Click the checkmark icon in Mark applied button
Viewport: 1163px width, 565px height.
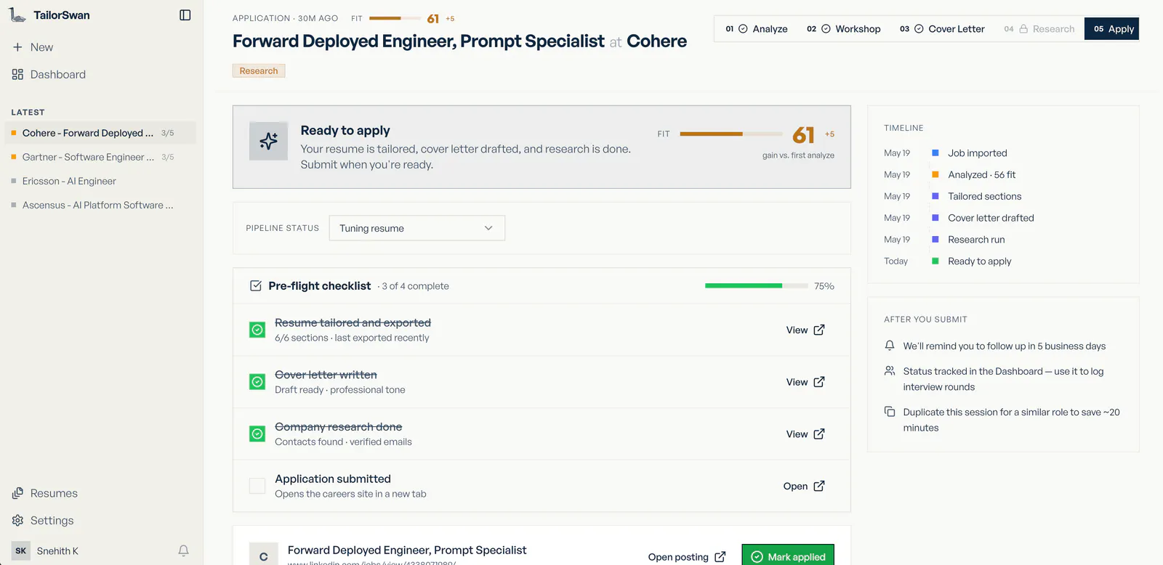pos(757,557)
